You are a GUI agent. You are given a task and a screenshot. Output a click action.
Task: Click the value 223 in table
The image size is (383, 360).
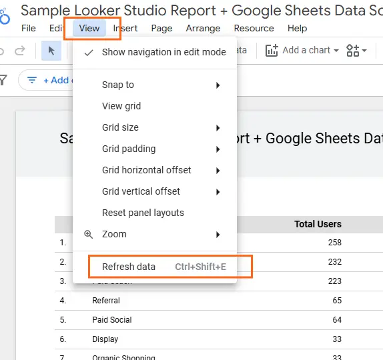(x=335, y=281)
